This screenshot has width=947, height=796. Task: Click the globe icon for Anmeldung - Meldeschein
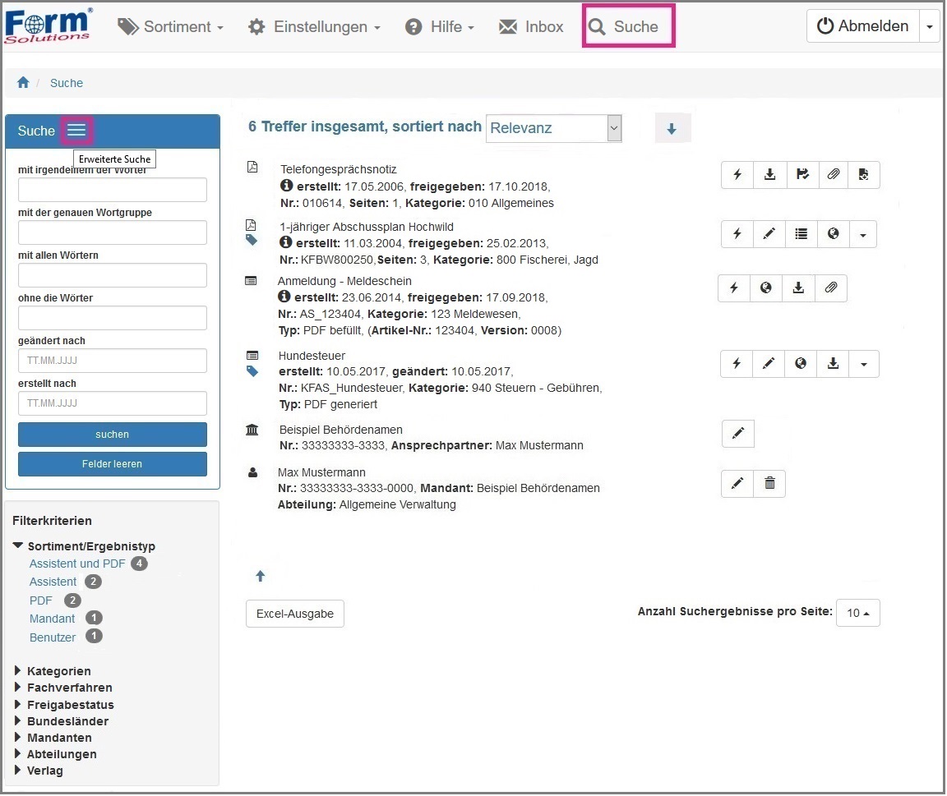pos(766,288)
